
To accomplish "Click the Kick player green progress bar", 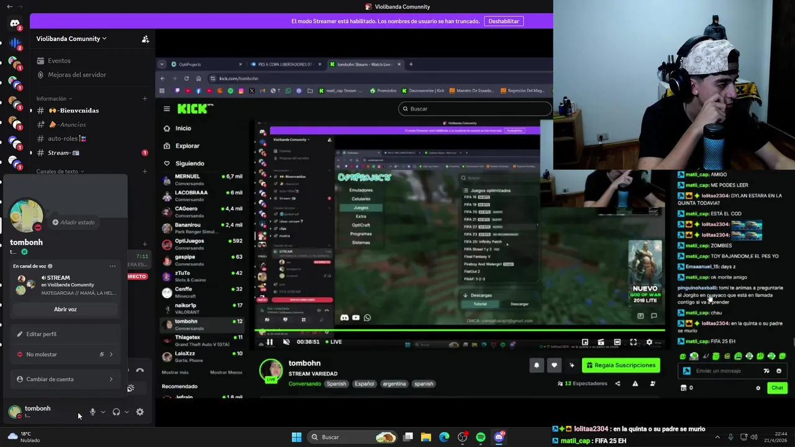I will point(460,331).
